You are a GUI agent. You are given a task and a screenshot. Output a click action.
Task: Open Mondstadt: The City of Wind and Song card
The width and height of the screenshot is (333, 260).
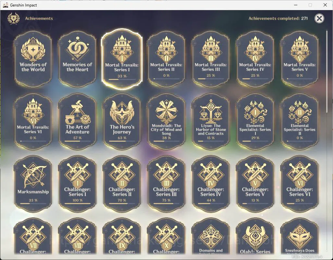coord(166,121)
